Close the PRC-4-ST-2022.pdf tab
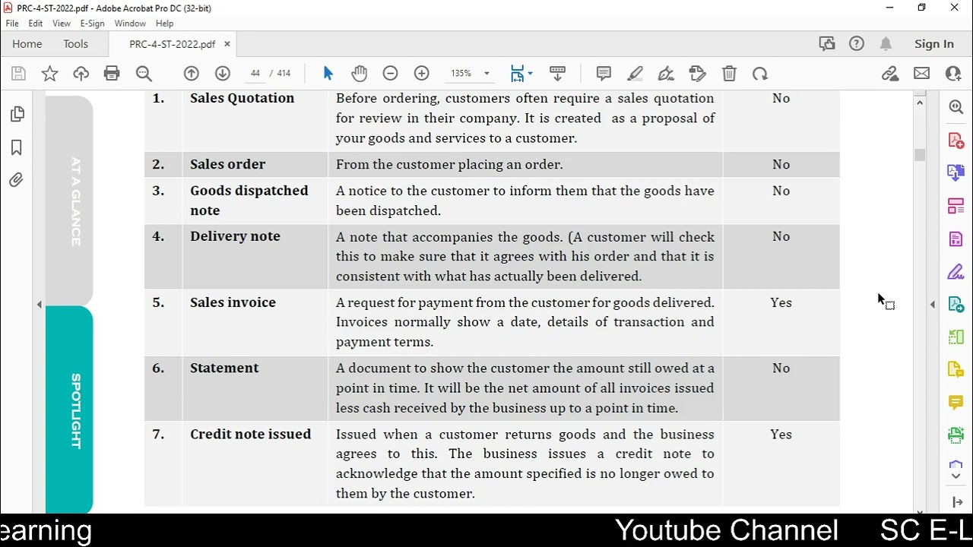The height and width of the screenshot is (547, 973). 227,44
